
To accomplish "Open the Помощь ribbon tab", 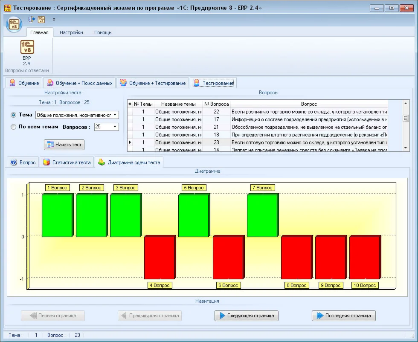I will pos(103,32).
